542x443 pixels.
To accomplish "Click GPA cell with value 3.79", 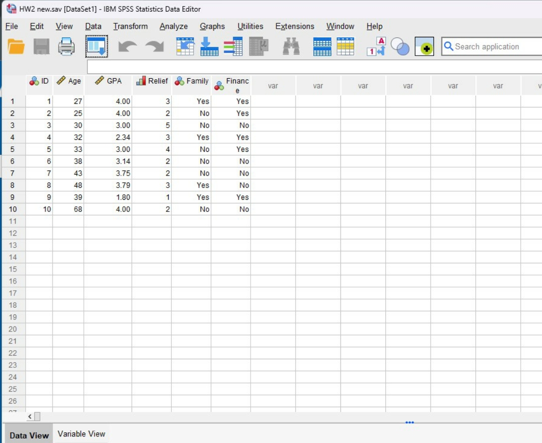I will tap(108, 185).
